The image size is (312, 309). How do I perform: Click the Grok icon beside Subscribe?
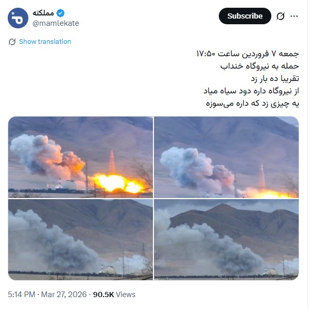point(281,16)
